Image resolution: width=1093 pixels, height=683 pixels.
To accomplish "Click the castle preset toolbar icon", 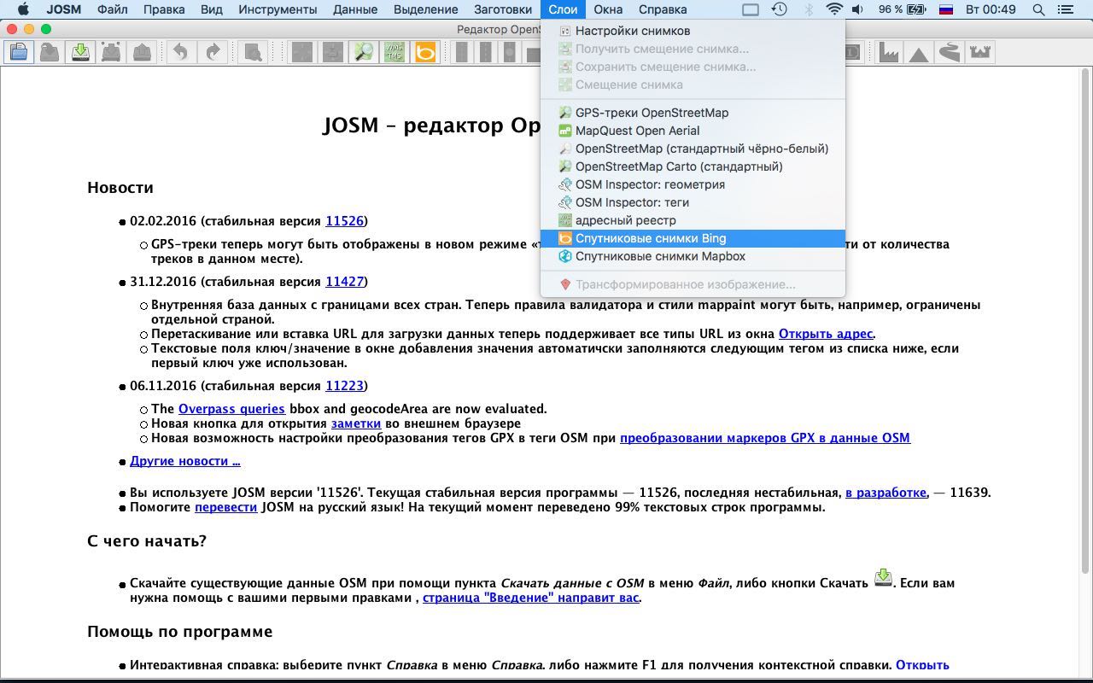I will click(980, 53).
